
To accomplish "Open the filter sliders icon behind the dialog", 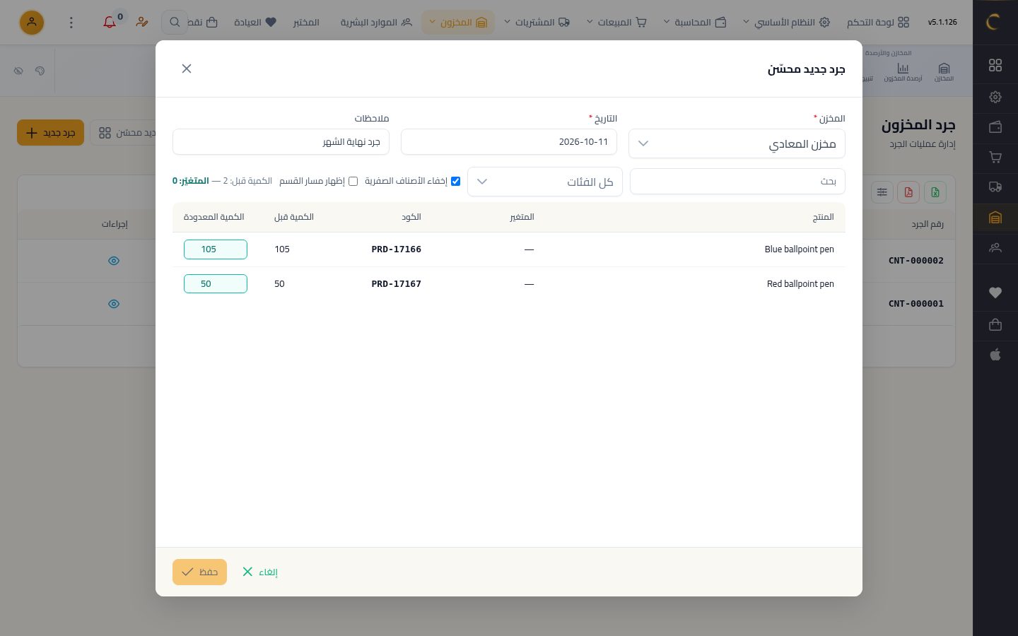I will [x=882, y=192].
